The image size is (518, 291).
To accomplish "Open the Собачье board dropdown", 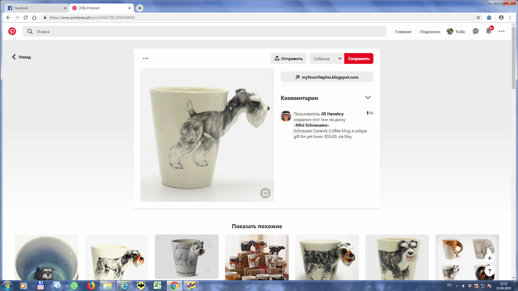I will (x=327, y=58).
